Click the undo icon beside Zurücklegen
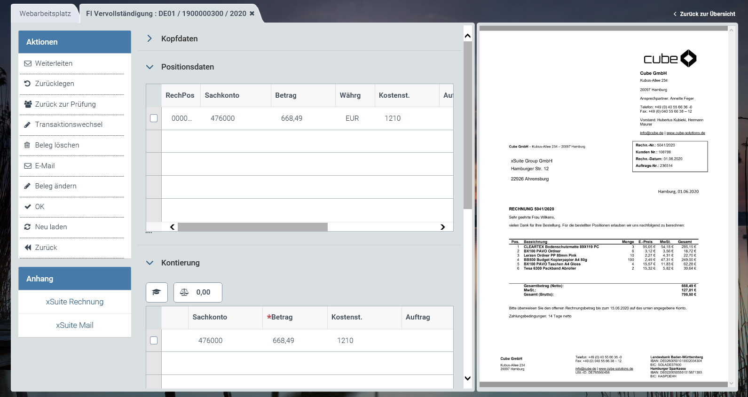The width and height of the screenshot is (748, 397). 28,84
